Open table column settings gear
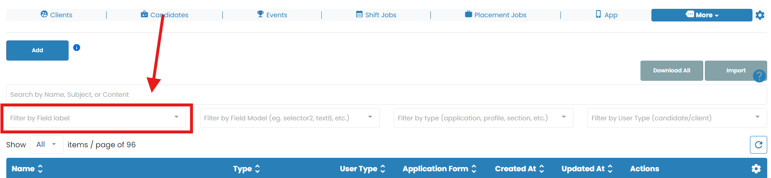The width and height of the screenshot is (771, 178). [x=756, y=169]
